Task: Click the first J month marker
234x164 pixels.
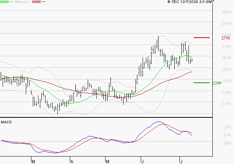Action: 143,161
